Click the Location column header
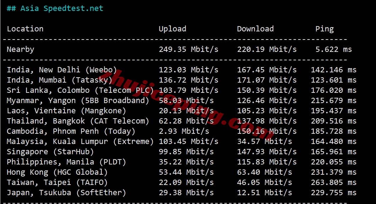The width and height of the screenshot is (376, 204). click(x=25, y=29)
